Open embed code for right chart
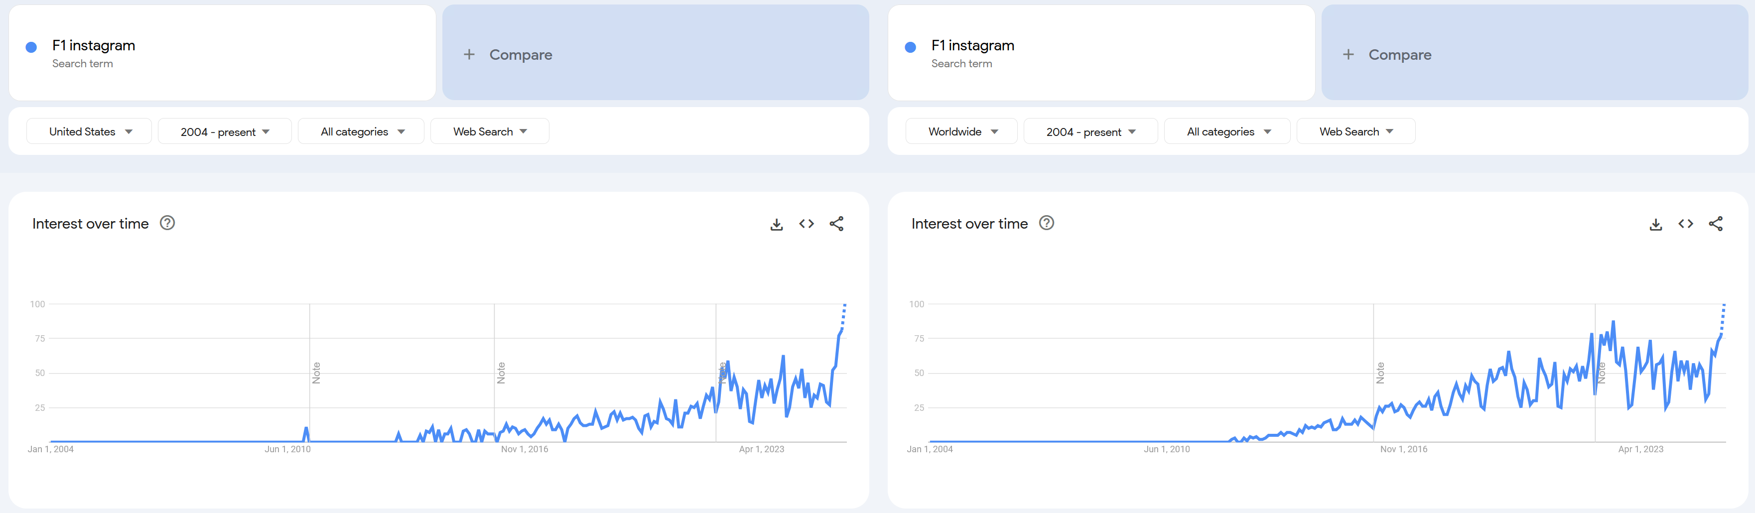 click(1686, 224)
